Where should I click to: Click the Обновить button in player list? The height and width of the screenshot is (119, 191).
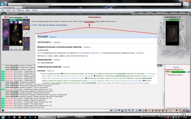point(176,67)
